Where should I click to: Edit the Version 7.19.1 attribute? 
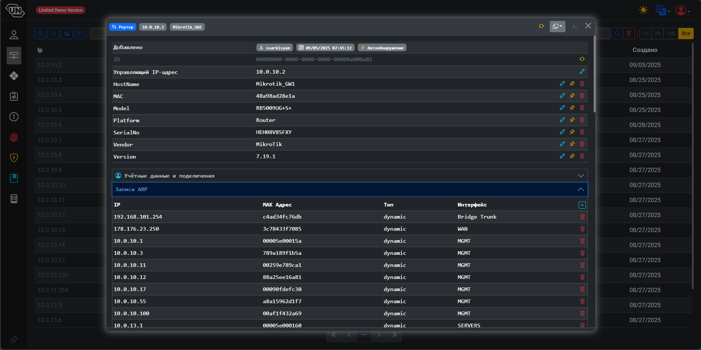click(562, 156)
